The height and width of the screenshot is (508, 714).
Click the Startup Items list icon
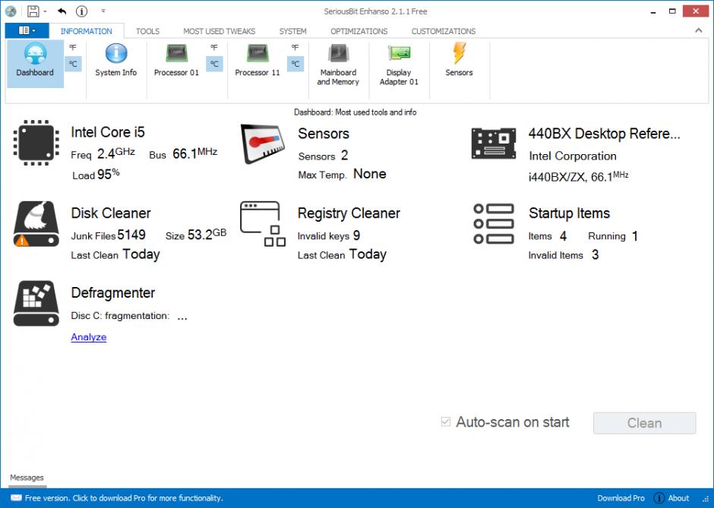494,223
